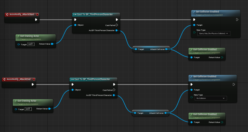
Task: Click the upper Set Collision Enabled Target pin
Action: (194, 25)
